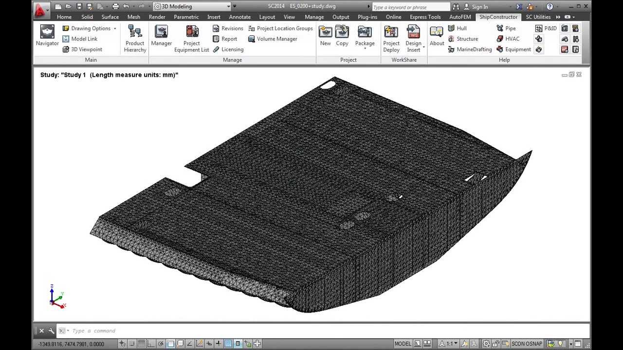Image resolution: width=623 pixels, height=350 pixels.
Task: Open Workspace Switching gear in status bar
Action: 486,344
